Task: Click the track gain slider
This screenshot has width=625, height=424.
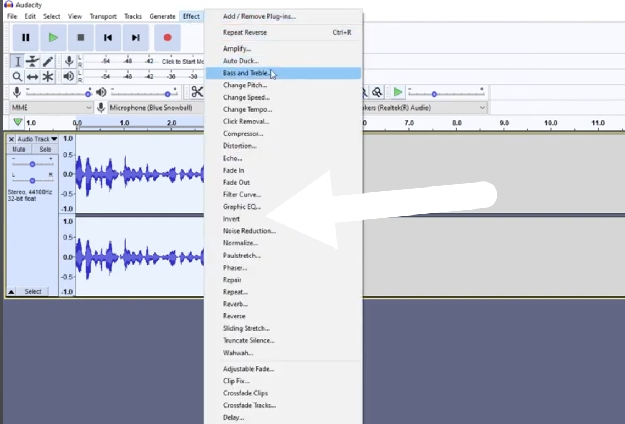Action: (x=32, y=163)
